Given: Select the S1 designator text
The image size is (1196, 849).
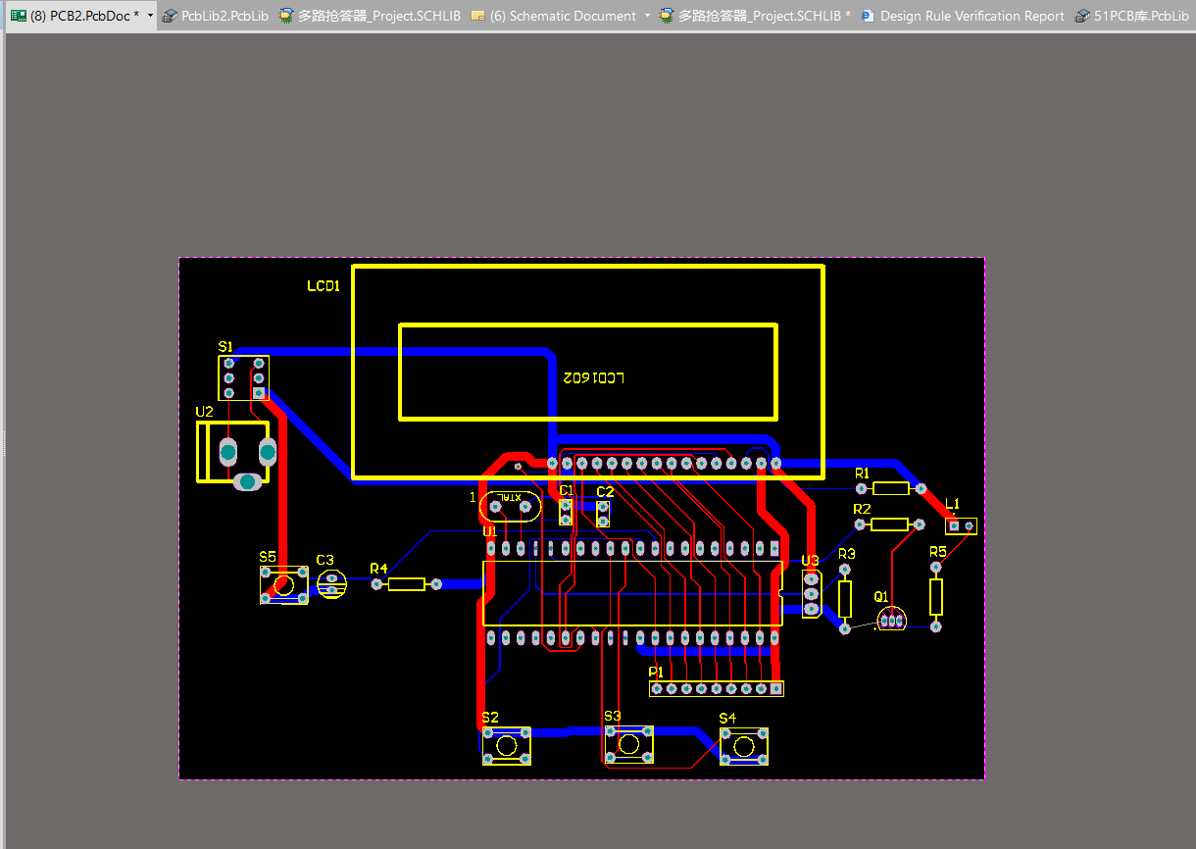Looking at the screenshot, I should (225, 347).
